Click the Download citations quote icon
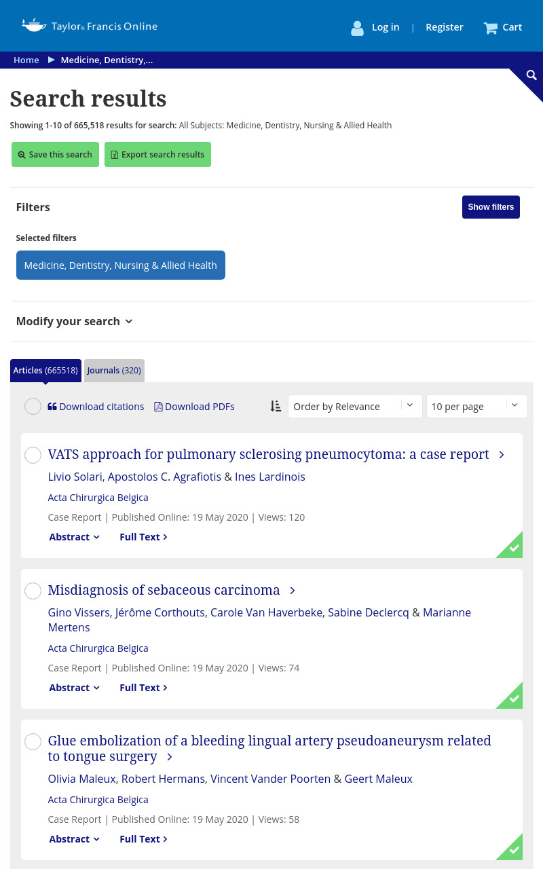 (x=52, y=407)
